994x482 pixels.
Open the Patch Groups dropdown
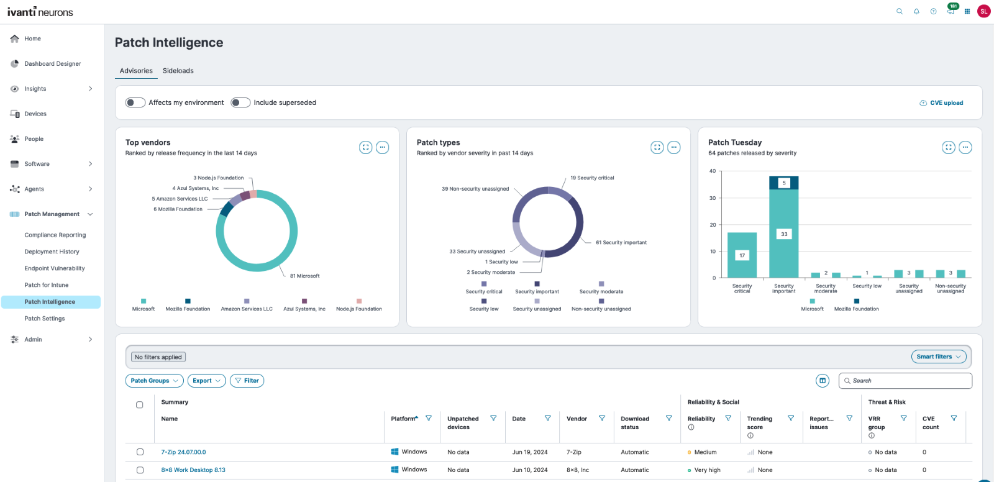154,381
